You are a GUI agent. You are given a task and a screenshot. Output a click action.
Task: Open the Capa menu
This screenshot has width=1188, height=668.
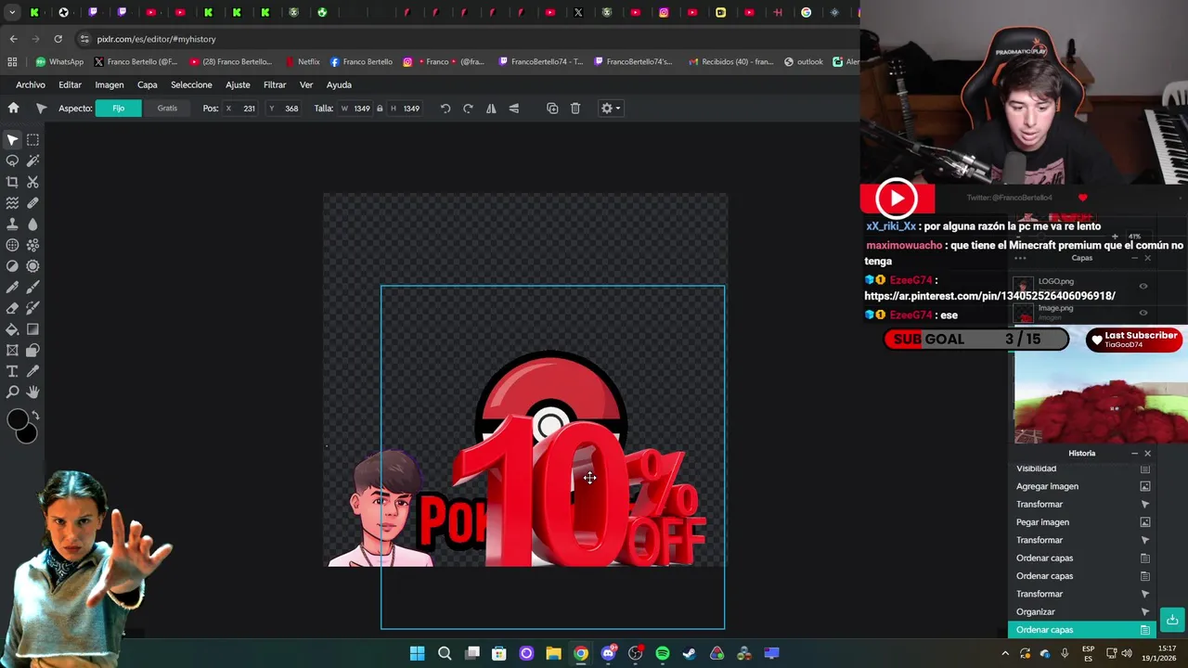point(148,84)
